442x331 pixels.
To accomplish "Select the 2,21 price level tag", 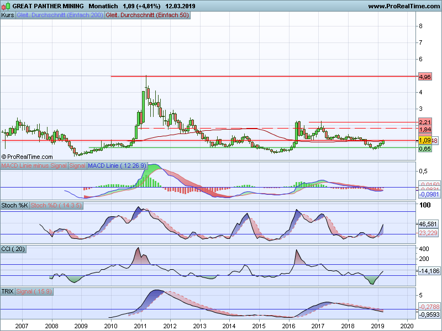I will tap(425, 122).
